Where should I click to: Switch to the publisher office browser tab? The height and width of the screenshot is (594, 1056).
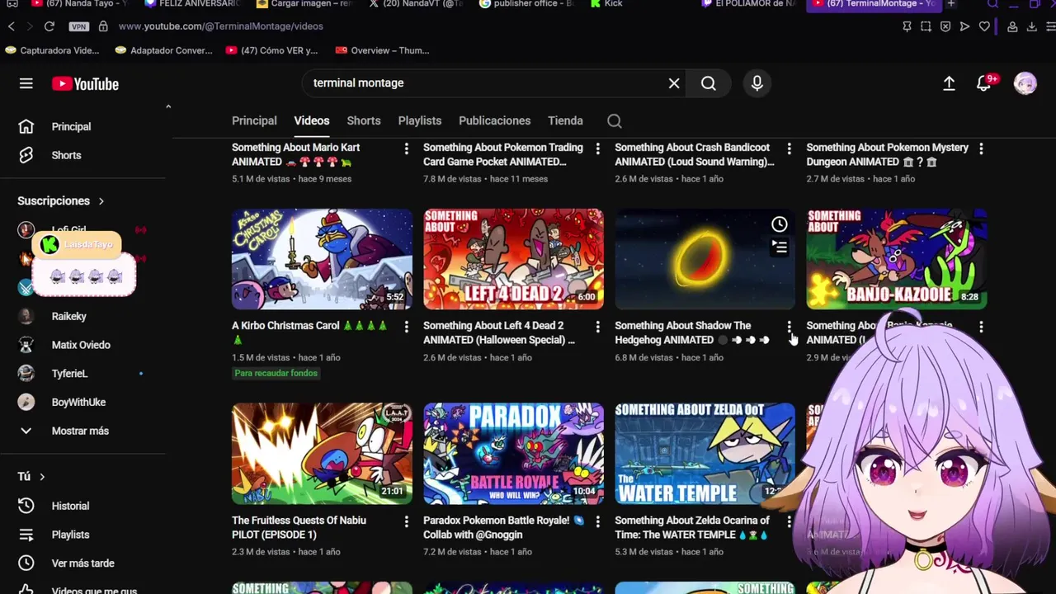click(526, 4)
